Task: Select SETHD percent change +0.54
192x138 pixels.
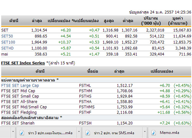Action: tap(94, 48)
